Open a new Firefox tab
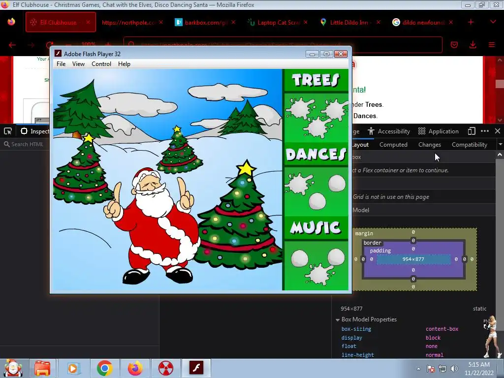The image size is (504, 378). [x=471, y=22]
